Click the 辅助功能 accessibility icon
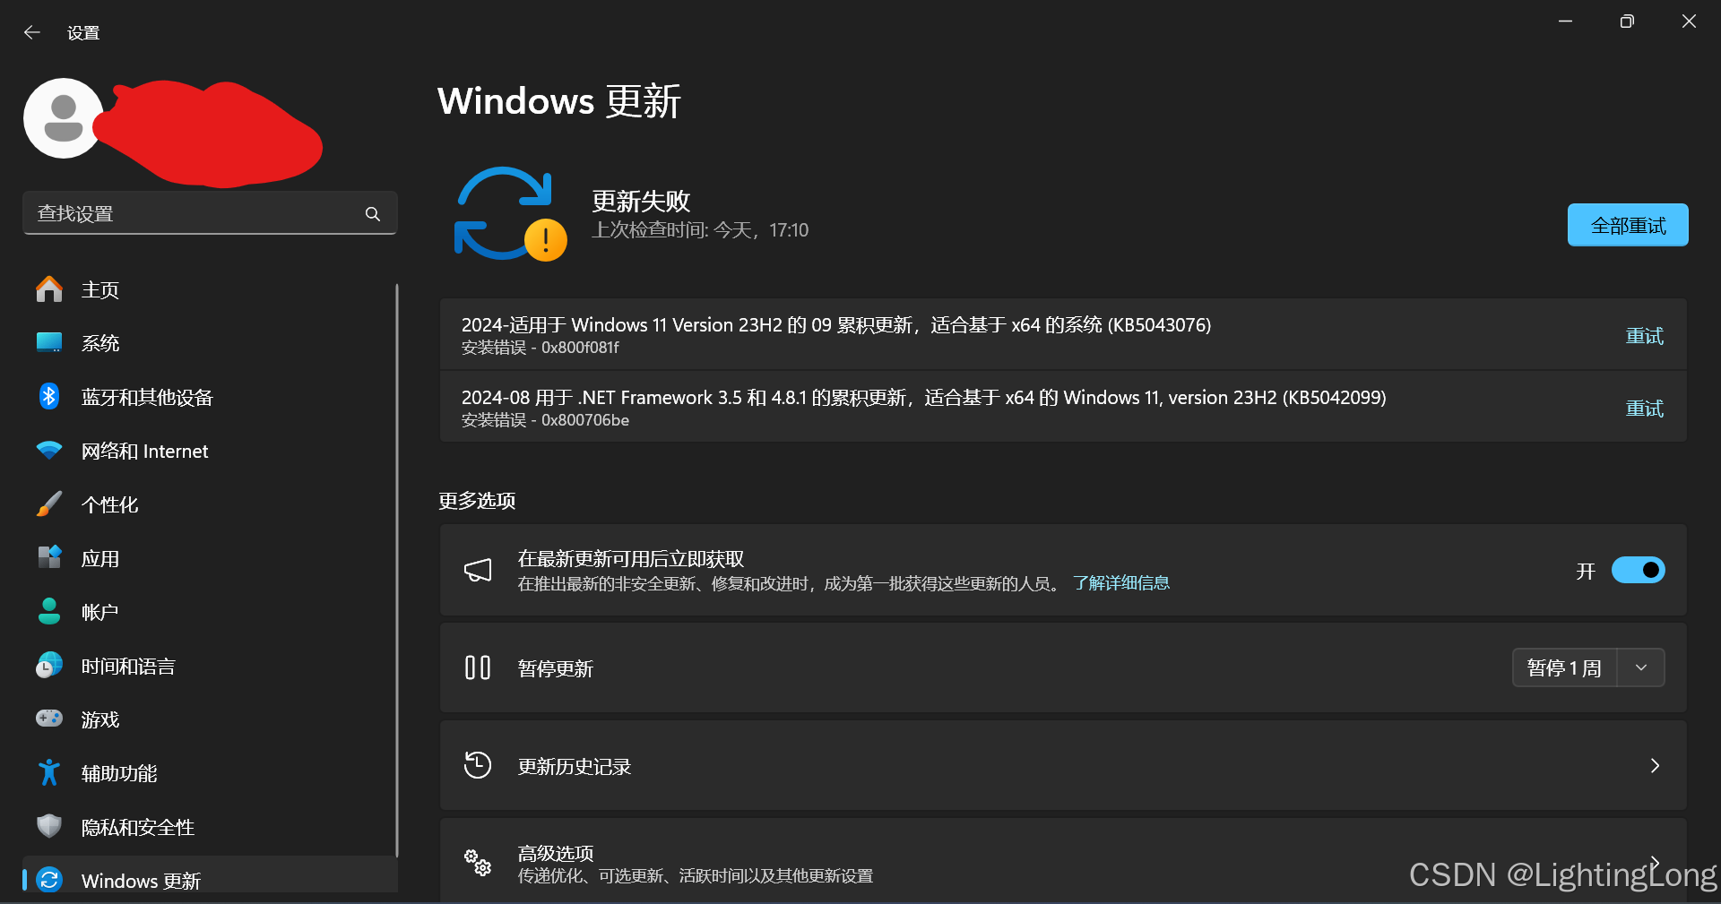The height and width of the screenshot is (904, 1721). [49, 772]
